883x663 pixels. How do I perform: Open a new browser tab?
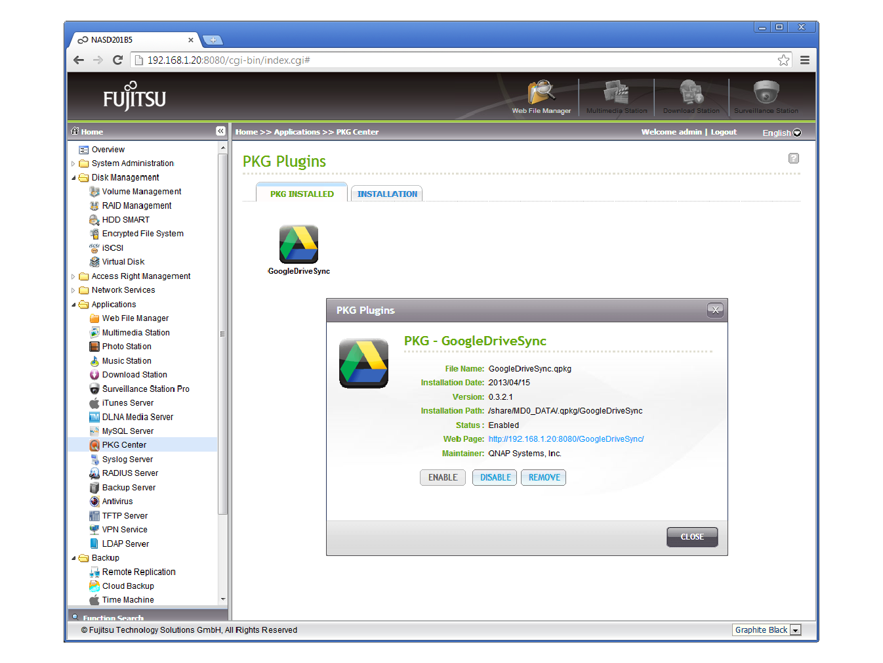coord(213,40)
